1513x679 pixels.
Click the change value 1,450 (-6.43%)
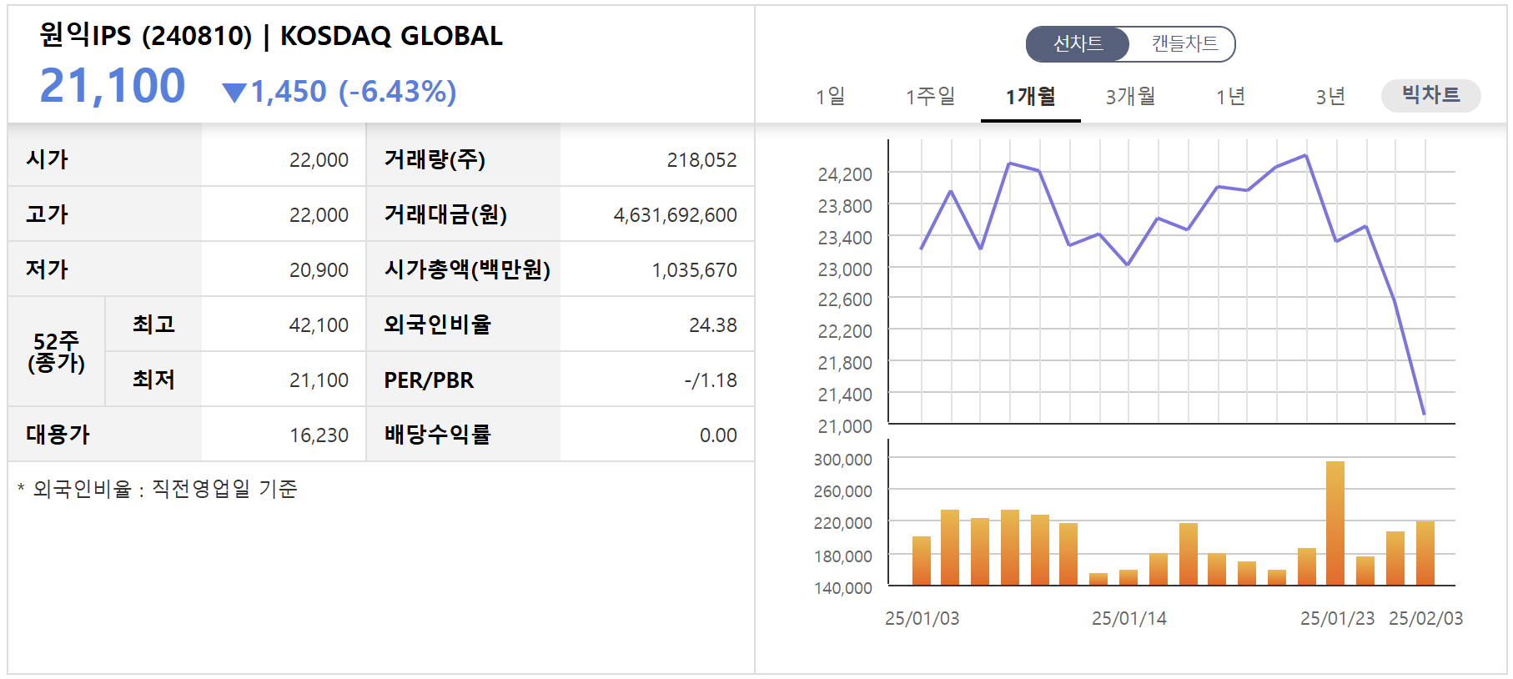click(x=354, y=92)
